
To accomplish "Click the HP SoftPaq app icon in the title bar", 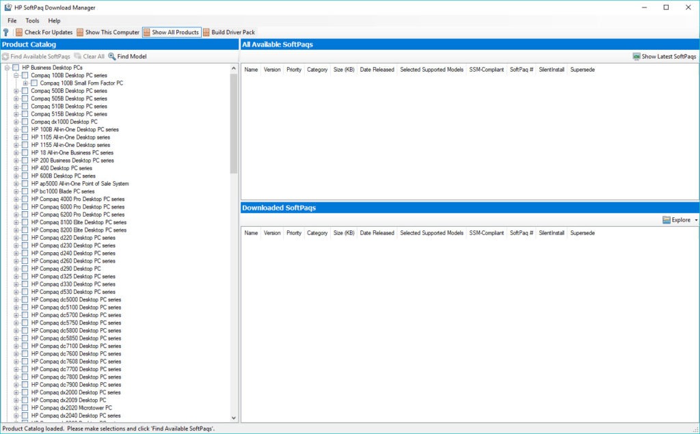I will tap(8, 8).
